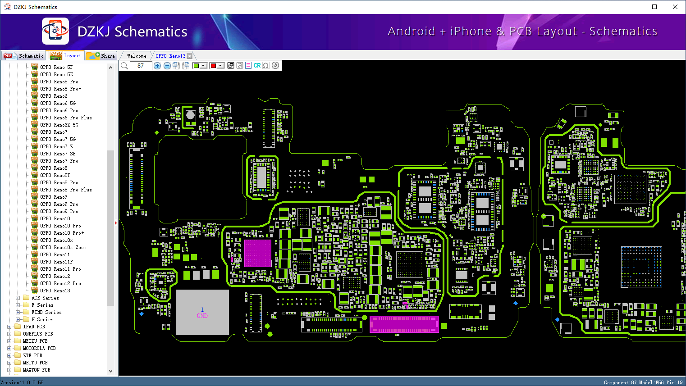Click the cyan CR toolbar icon
Screen dimensions: 686x386
coord(257,65)
